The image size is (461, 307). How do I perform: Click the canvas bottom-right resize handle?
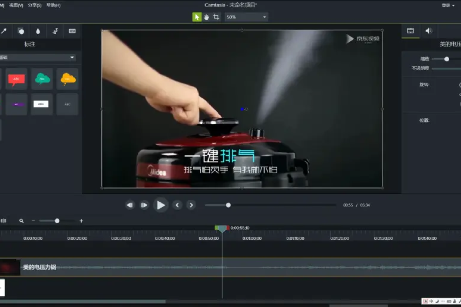click(x=382, y=188)
